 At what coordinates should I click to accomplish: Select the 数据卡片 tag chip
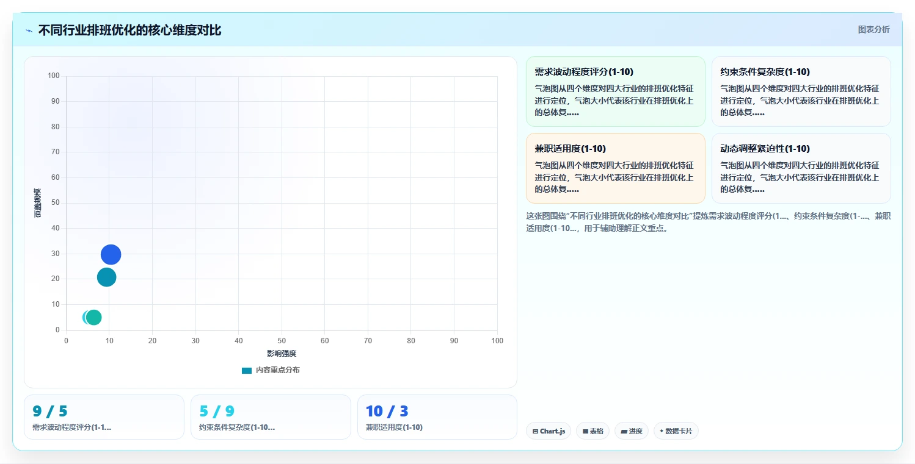[676, 431]
